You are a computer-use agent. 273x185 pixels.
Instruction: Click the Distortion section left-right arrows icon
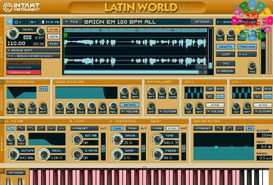[x=111, y=121]
